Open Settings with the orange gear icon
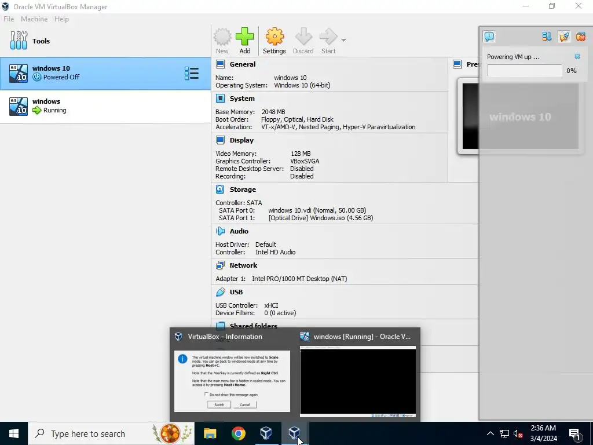The image size is (593, 445). (274, 41)
